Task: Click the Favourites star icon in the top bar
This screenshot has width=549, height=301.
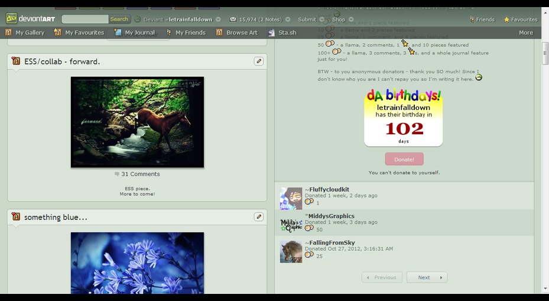Action: (506, 20)
